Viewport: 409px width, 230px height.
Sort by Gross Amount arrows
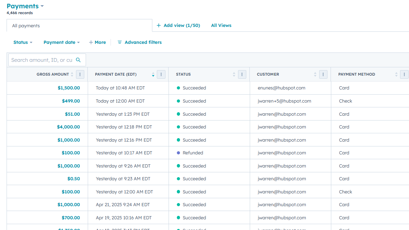coord(72,74)
